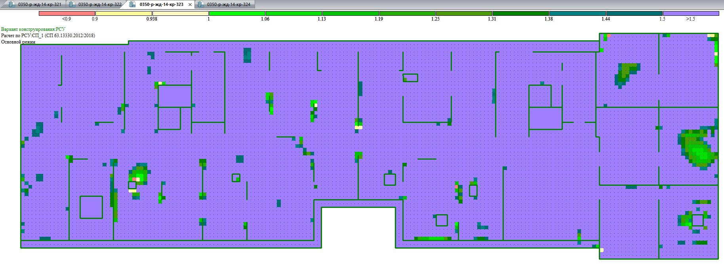Click 'Основной режим' text
This screenshot has width=724, height=264.
(18, 42)
